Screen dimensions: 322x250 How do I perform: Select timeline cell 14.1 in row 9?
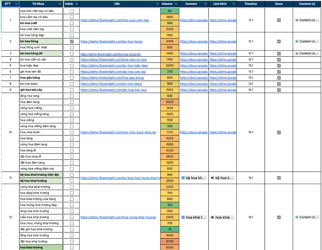251,90
